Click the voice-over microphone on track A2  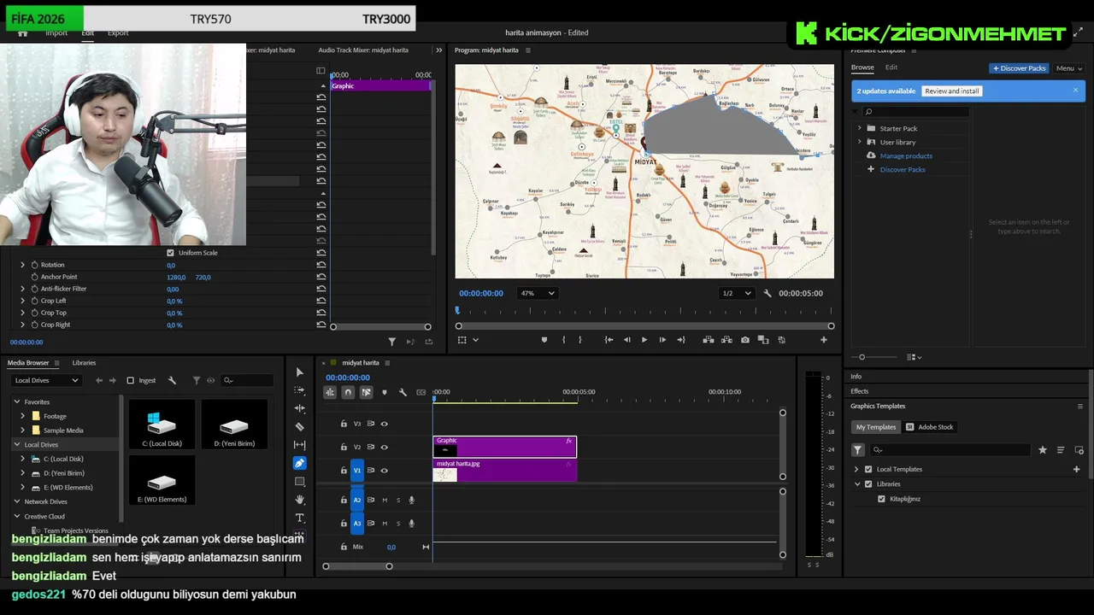click(411, 501)
